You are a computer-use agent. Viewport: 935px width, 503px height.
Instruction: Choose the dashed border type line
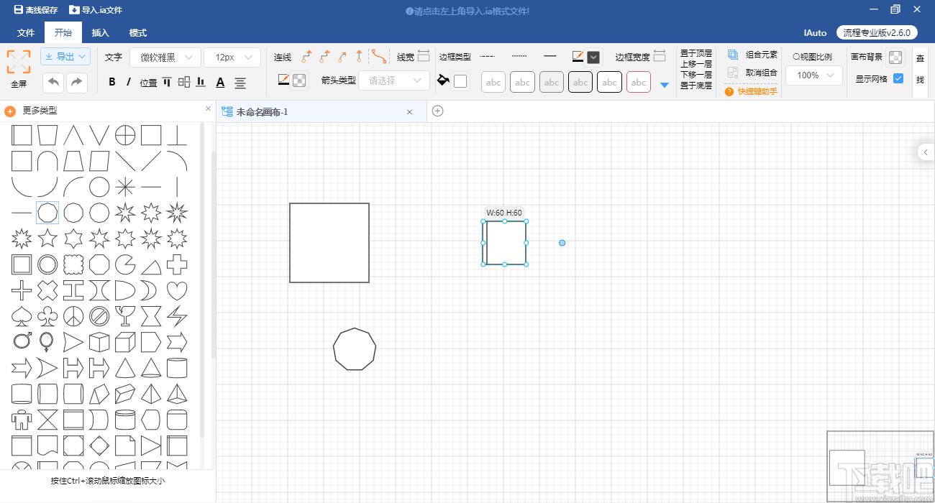(x=488, y=56)
